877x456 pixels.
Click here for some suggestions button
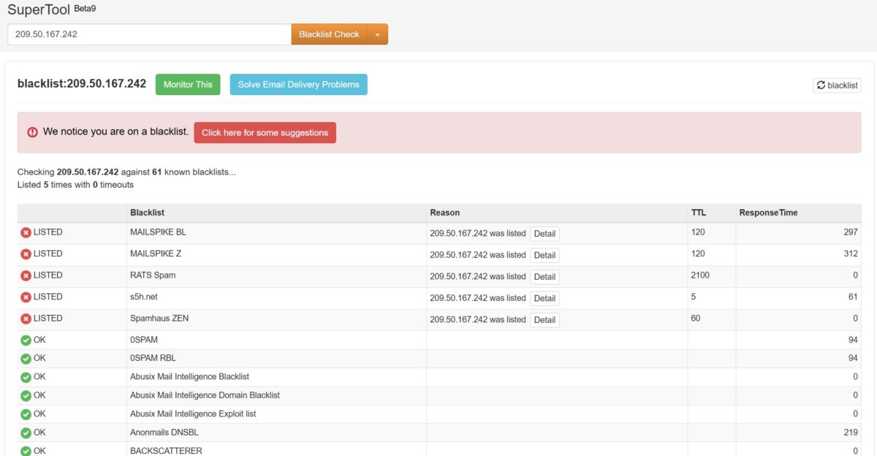pos(265,132)
